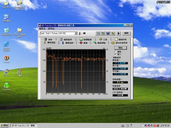Click the 開始 Start menu button on taskbar
The height and width of the screenshot is (128, 171).
(x=4, y=126)
